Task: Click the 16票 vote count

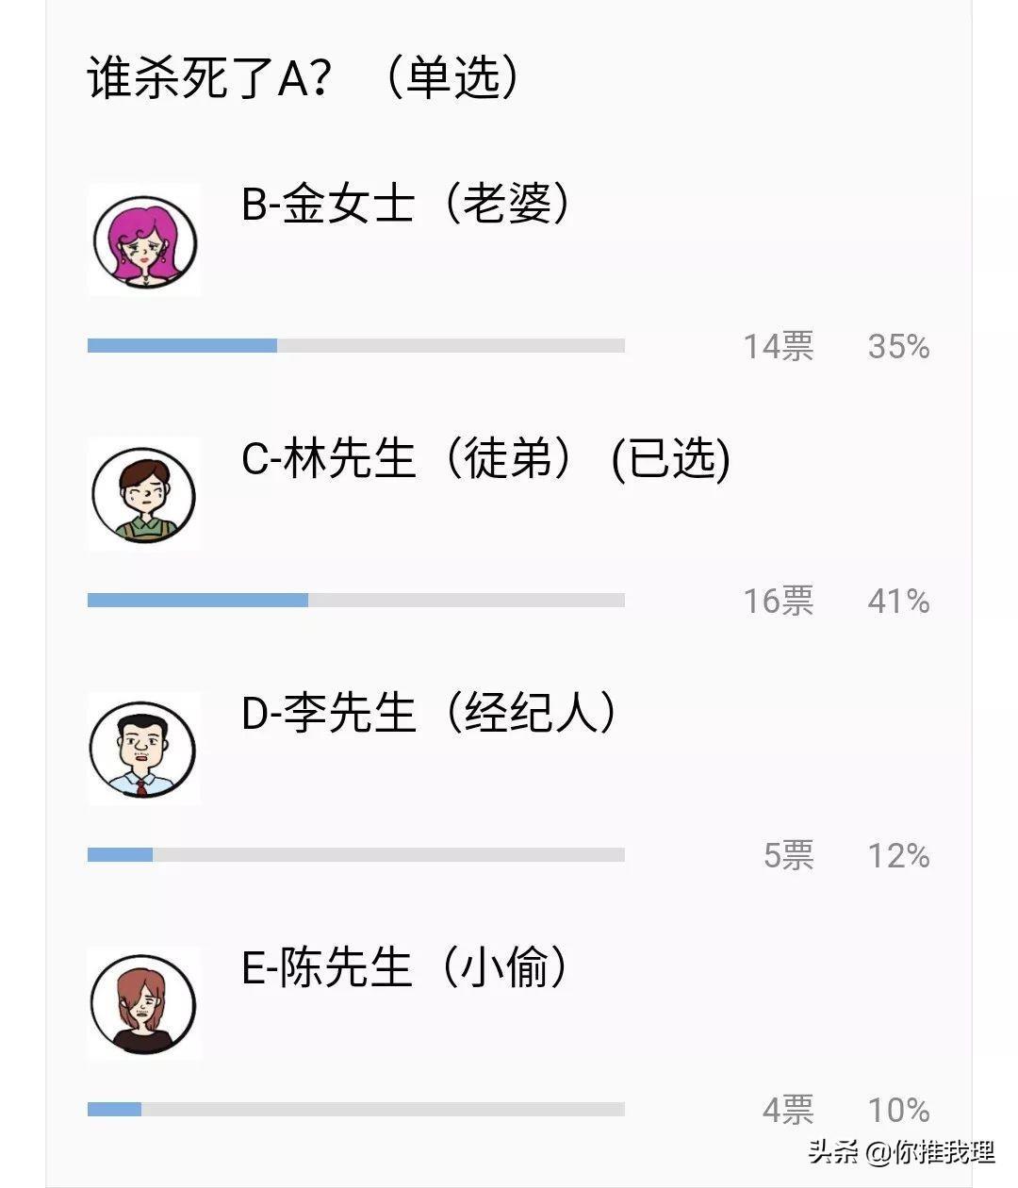Action: click(779, 602)
